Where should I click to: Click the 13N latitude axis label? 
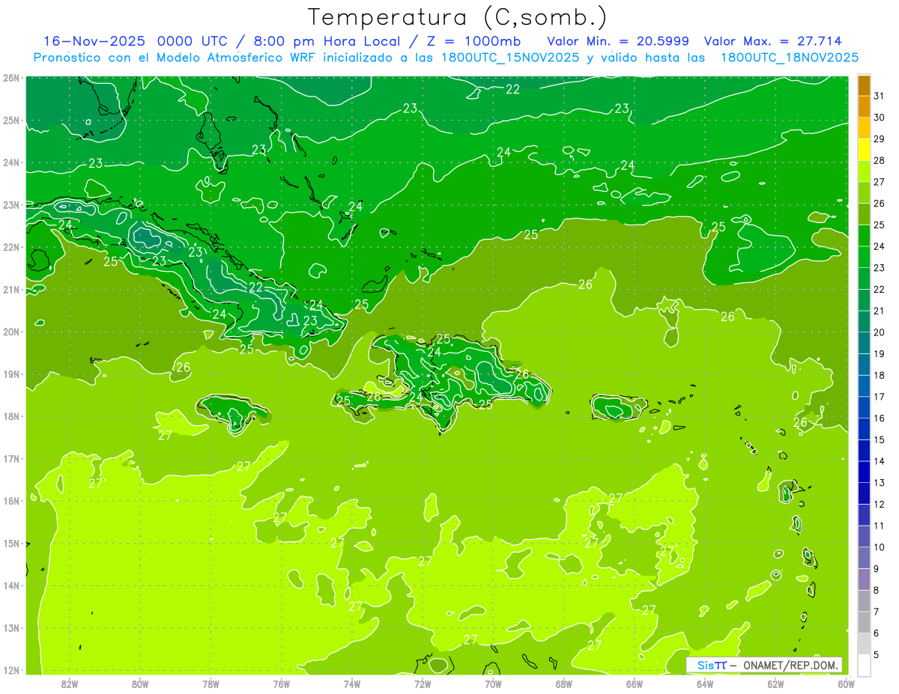(11, 627)
